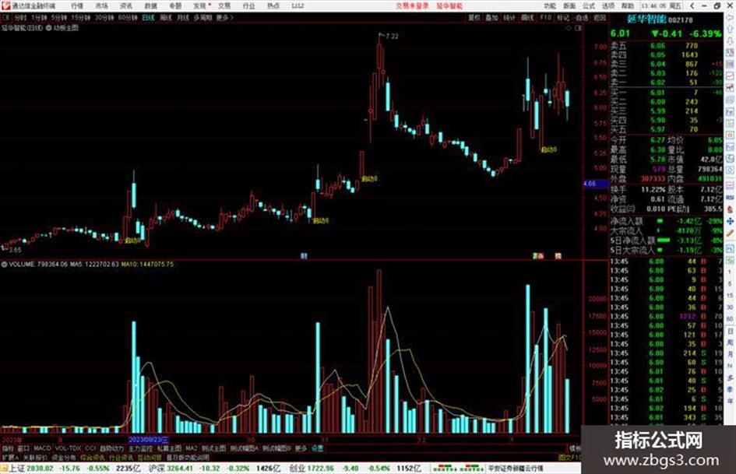736x474 pixels.
Task: Select the 5分钟 period tab
Action: (58, 17)
